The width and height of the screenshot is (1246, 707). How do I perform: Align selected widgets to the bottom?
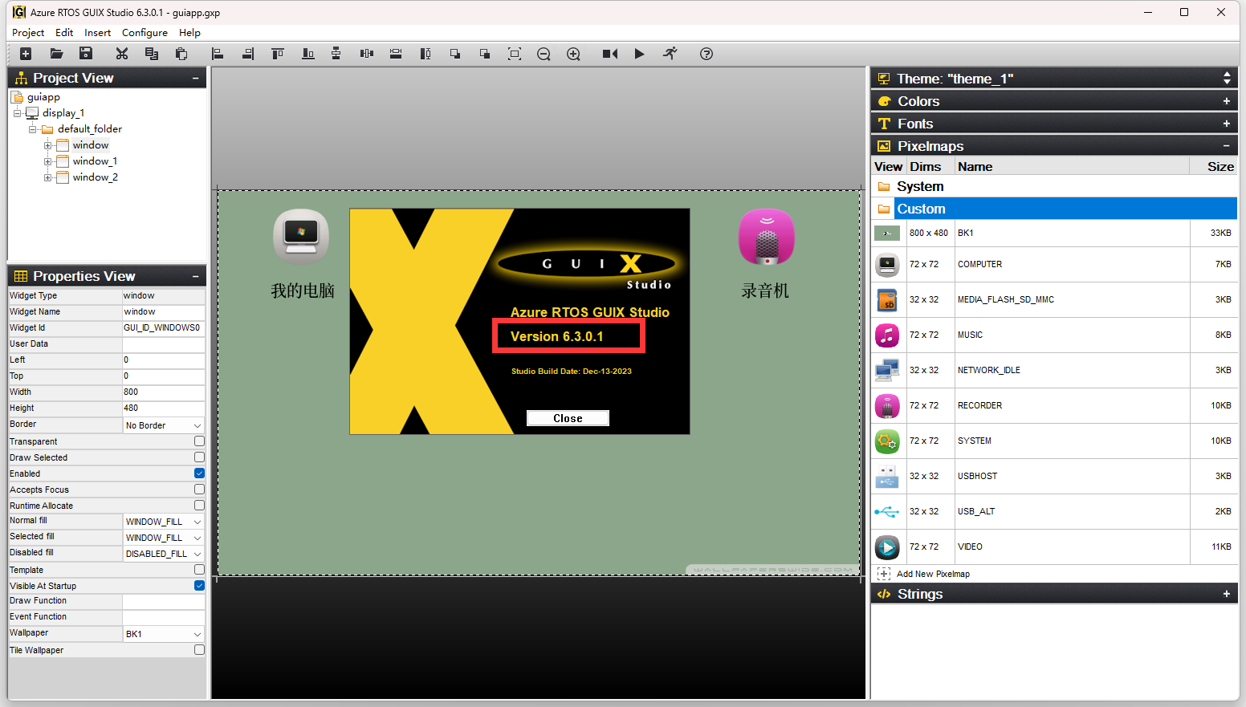307,54
